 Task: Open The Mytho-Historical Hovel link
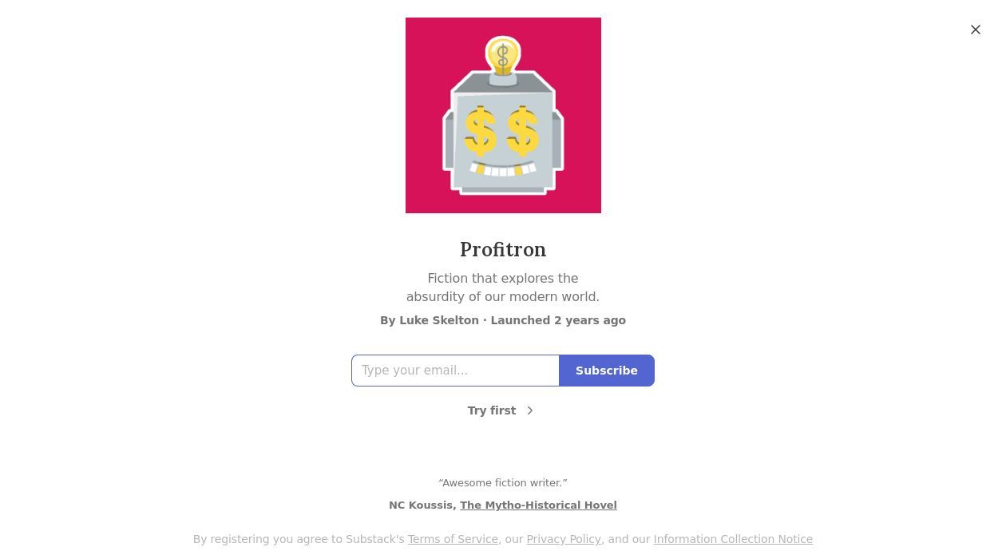538,505
